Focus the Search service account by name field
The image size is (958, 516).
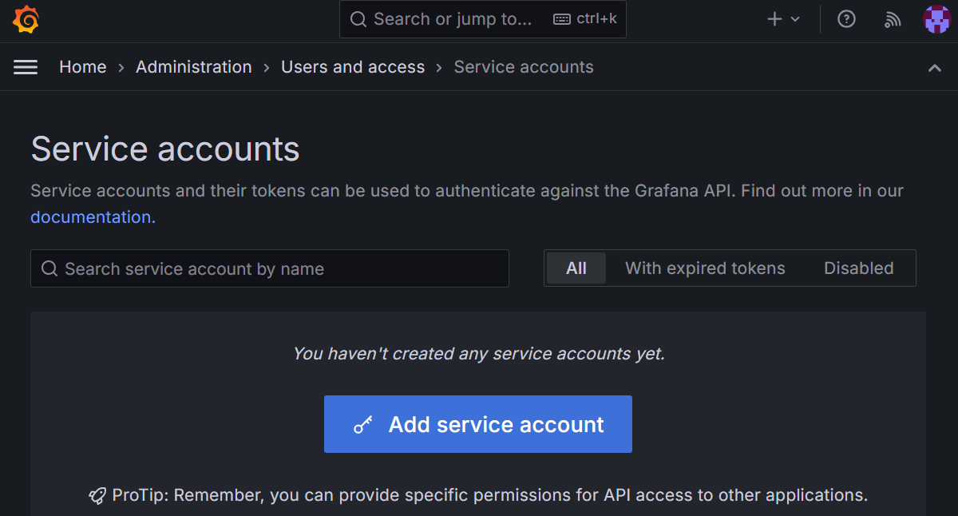[279, 269]
